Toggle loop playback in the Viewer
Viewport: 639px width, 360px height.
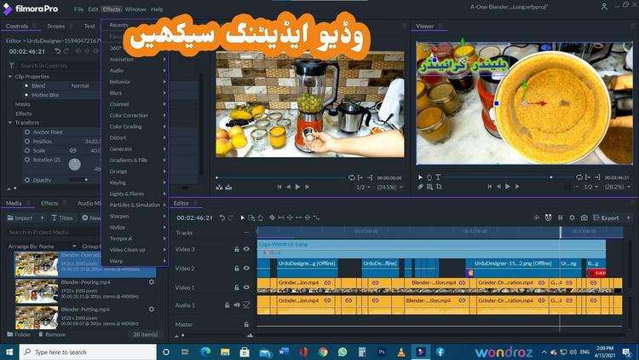(579, 177)
